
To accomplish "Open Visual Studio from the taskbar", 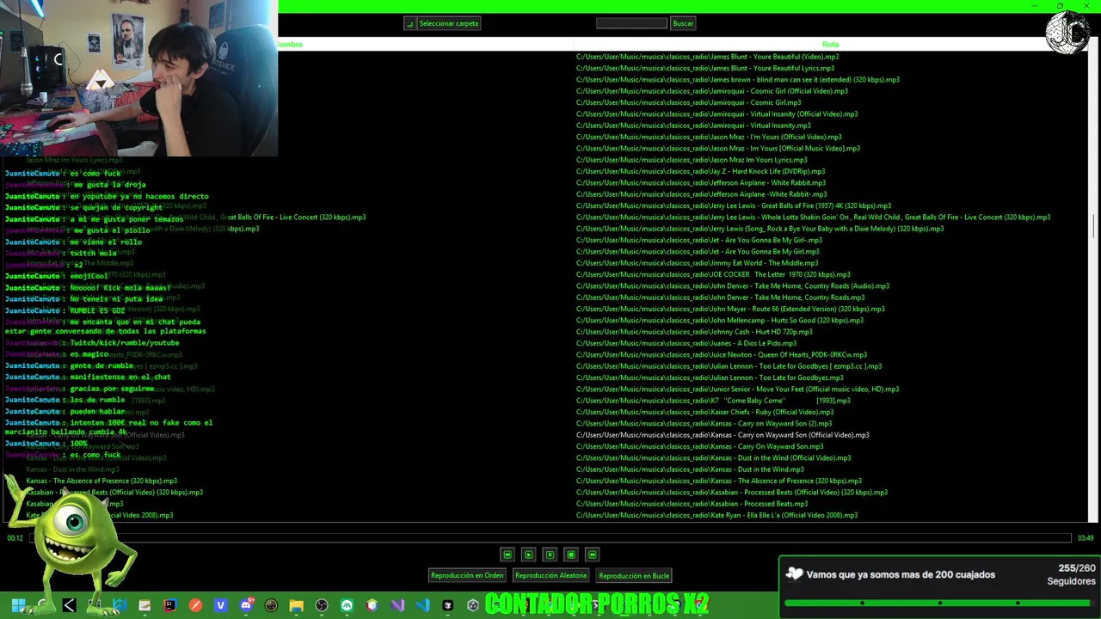I will [x=397, y=605].
